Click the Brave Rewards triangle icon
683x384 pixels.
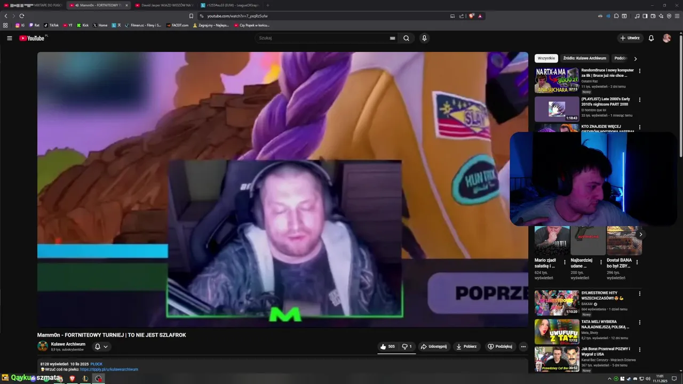click(x=480, y=16)
